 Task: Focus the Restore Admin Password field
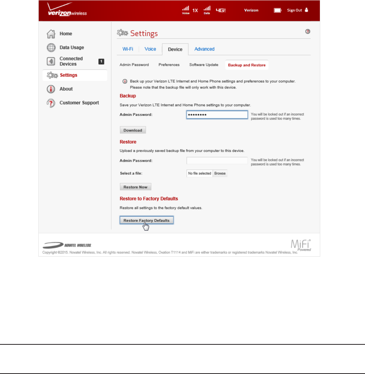(x=217, y=161)
